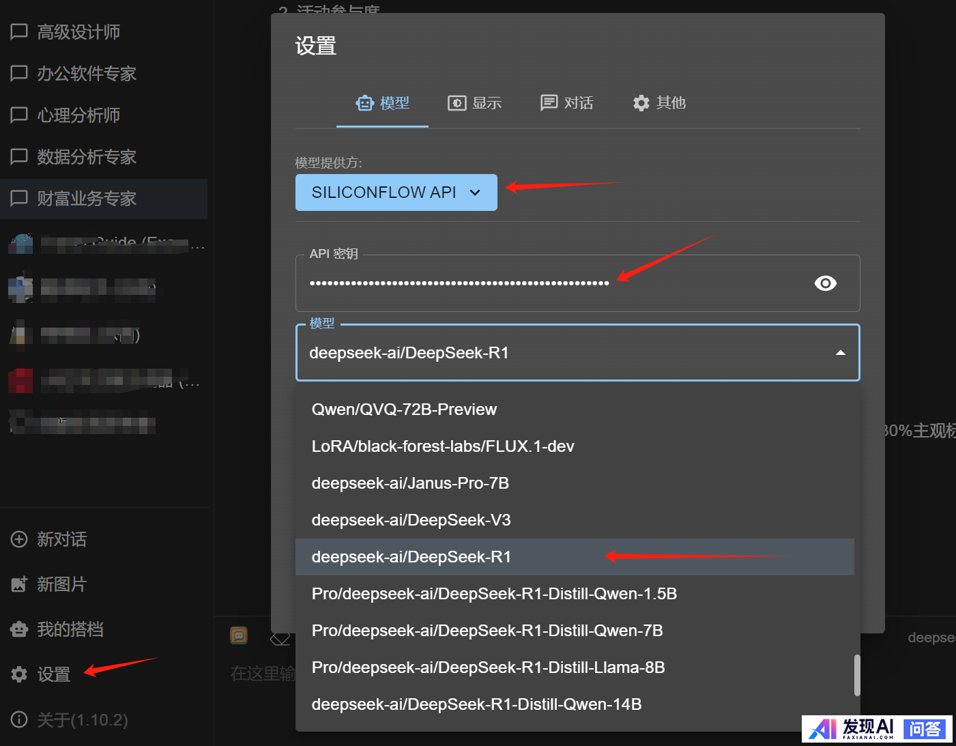Viewport: 956px width, 746px height.
Task: Collapse the 模型 combo box arrow
Action: point(841,353)
